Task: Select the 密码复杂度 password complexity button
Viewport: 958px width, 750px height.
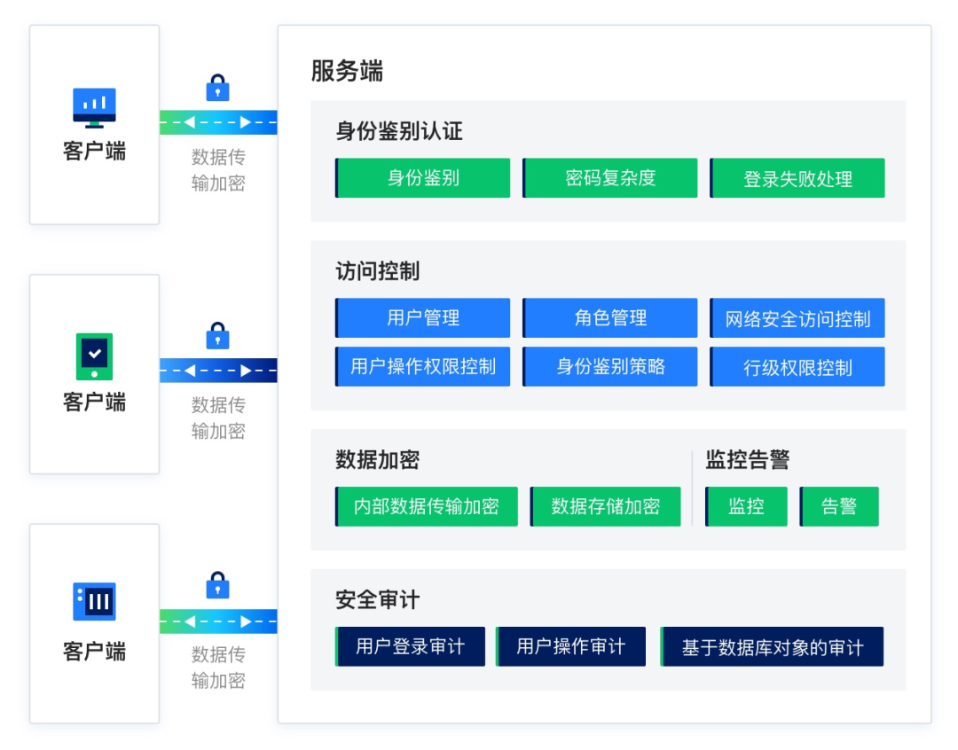Action: click(610, 177)
